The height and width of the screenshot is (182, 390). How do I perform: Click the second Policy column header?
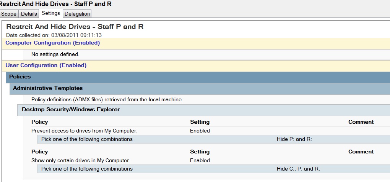(39, 152)
